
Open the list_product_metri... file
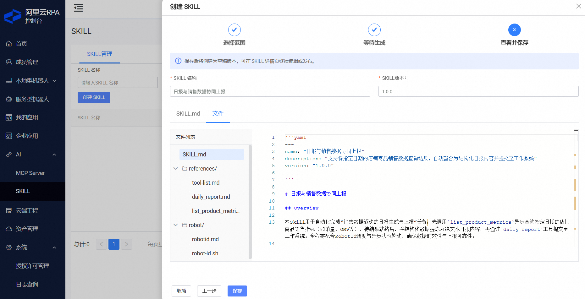click(216, 211)
